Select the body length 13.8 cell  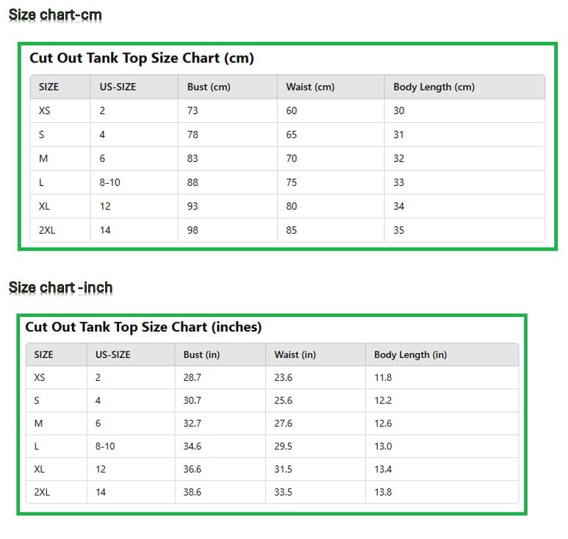(x=383, y=492)
